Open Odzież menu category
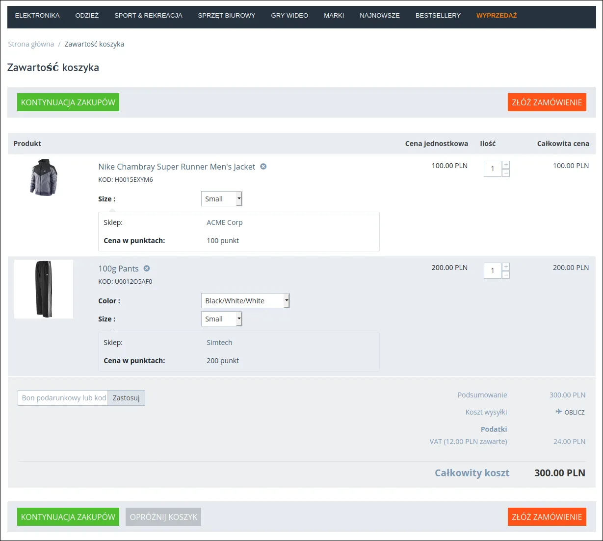603x541 pixels. [87, 16]
